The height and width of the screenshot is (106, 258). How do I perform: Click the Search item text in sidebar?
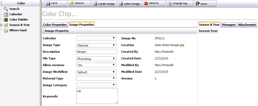coord(14,9)
